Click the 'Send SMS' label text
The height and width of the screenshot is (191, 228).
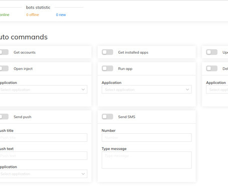click(127, 117)
